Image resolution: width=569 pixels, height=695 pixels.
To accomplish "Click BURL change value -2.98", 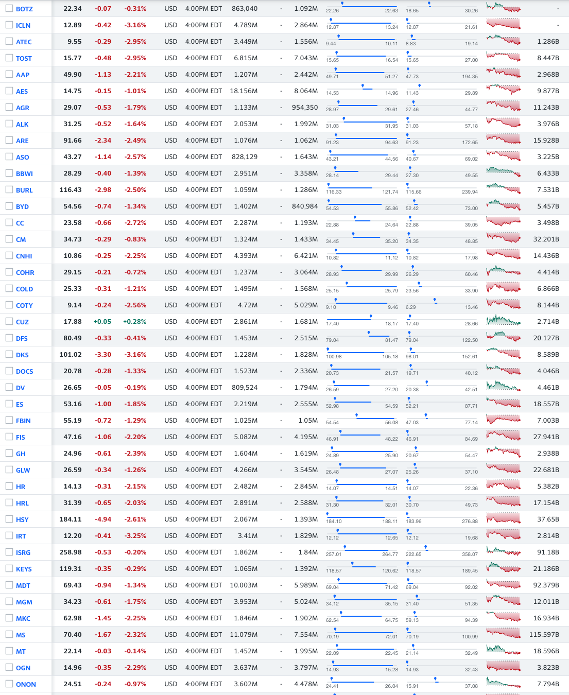I will tap(103, 190).
